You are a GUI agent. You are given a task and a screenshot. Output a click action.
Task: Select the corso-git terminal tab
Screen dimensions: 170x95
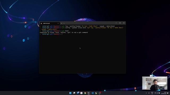(x=50, y=23)
